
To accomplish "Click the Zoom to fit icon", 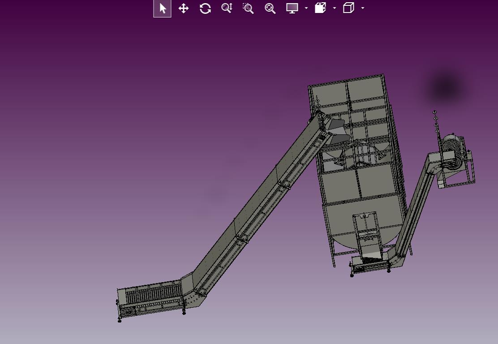I will pos(270,8).
